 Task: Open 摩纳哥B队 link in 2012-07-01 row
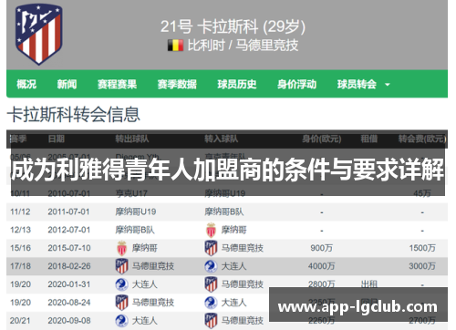click(x=135, y=230)
